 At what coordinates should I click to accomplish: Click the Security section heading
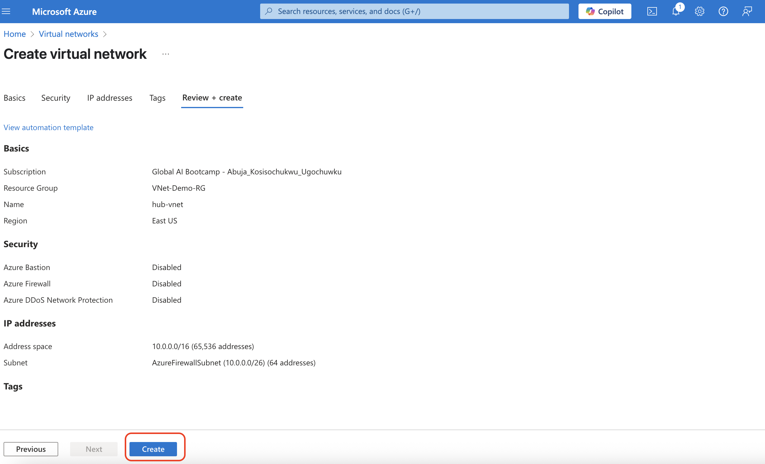tap(20, 244)
